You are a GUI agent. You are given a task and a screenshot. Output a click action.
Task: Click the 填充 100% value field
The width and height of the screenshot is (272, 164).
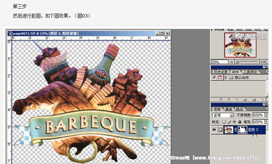coord(259,122)
